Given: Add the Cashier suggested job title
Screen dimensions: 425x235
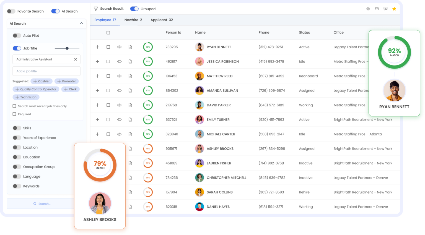Looking at the screenshot, I should point(42,81).
